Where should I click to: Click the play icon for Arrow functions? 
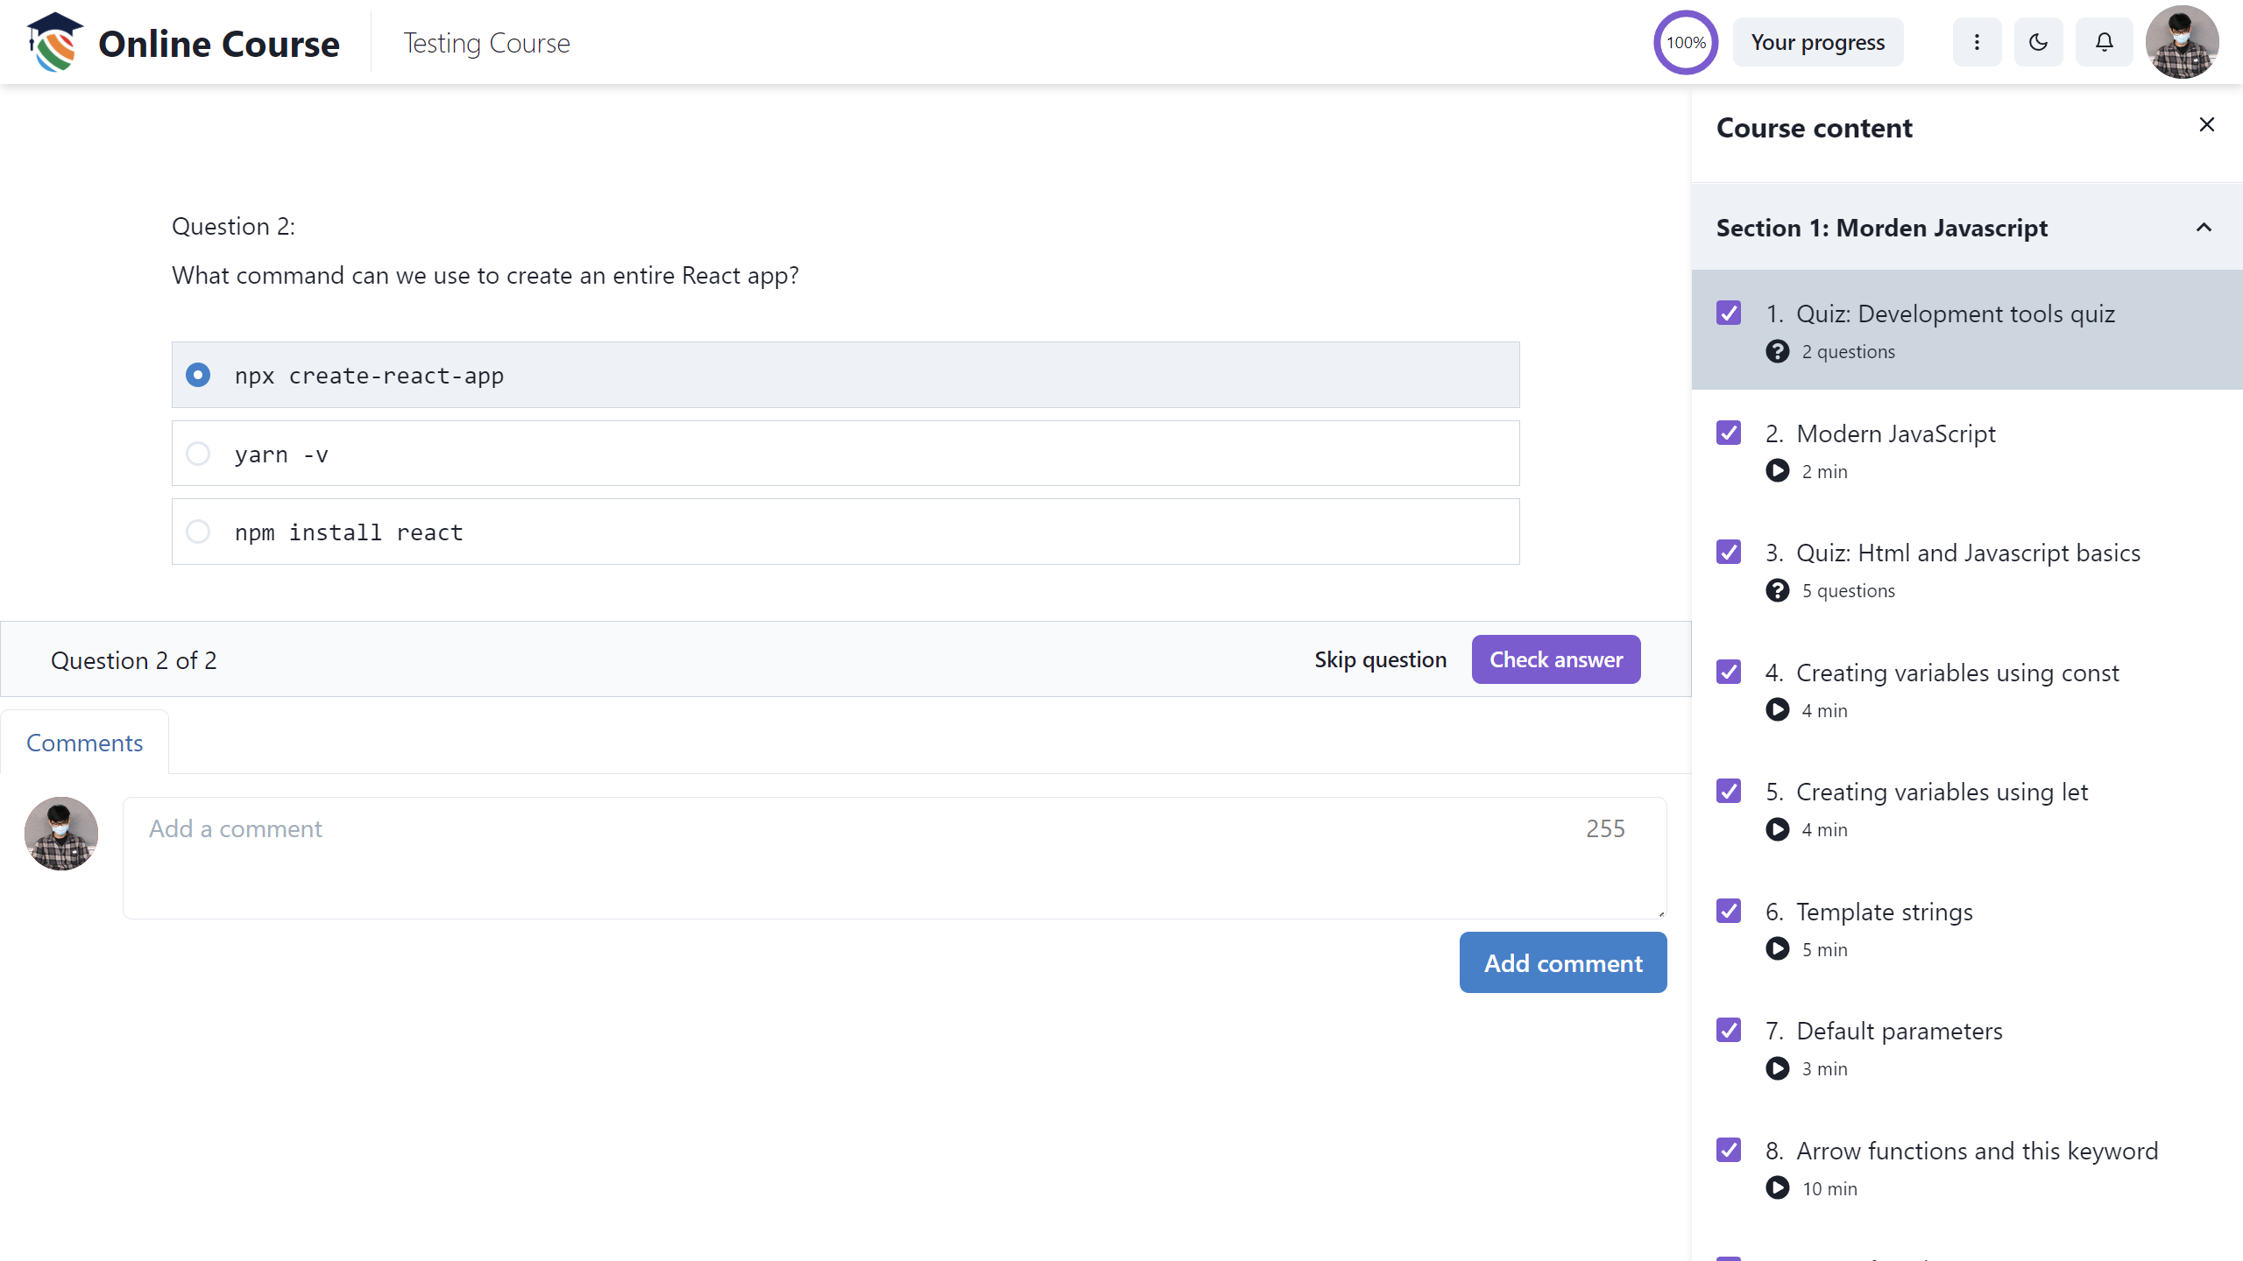click(1780, 1188)
